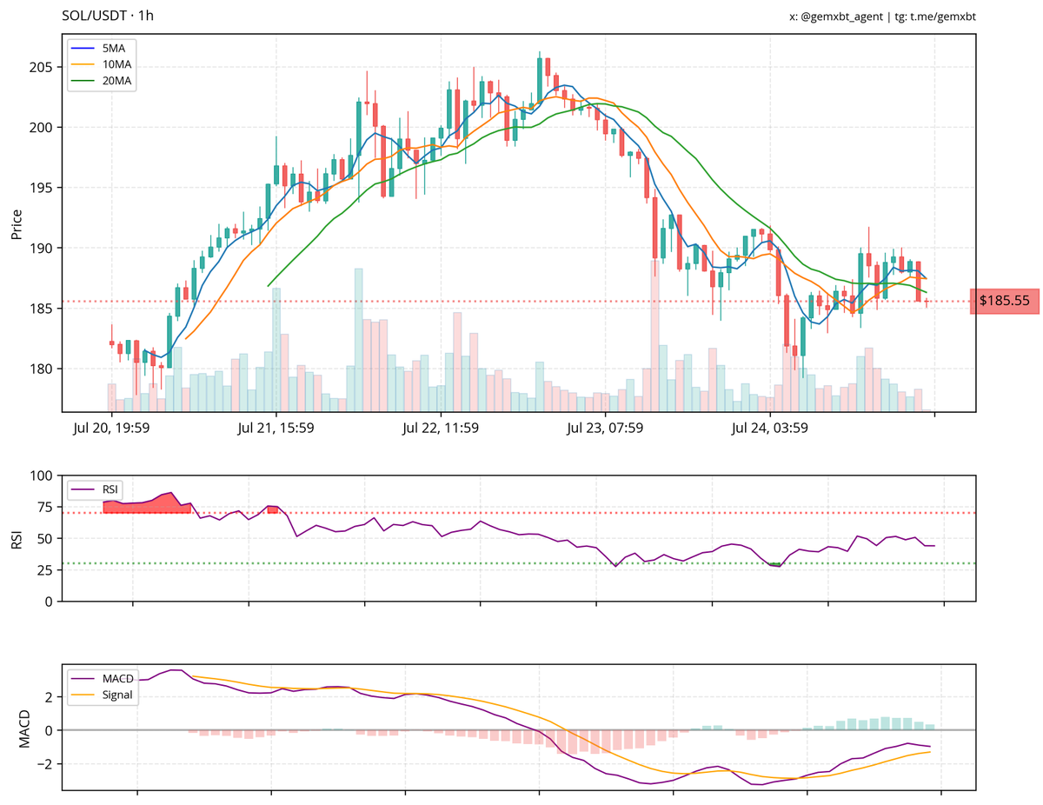Viewport: 1043px width, 805px height.
Task: Click the RSI legend entry
Action: [96, 489]
